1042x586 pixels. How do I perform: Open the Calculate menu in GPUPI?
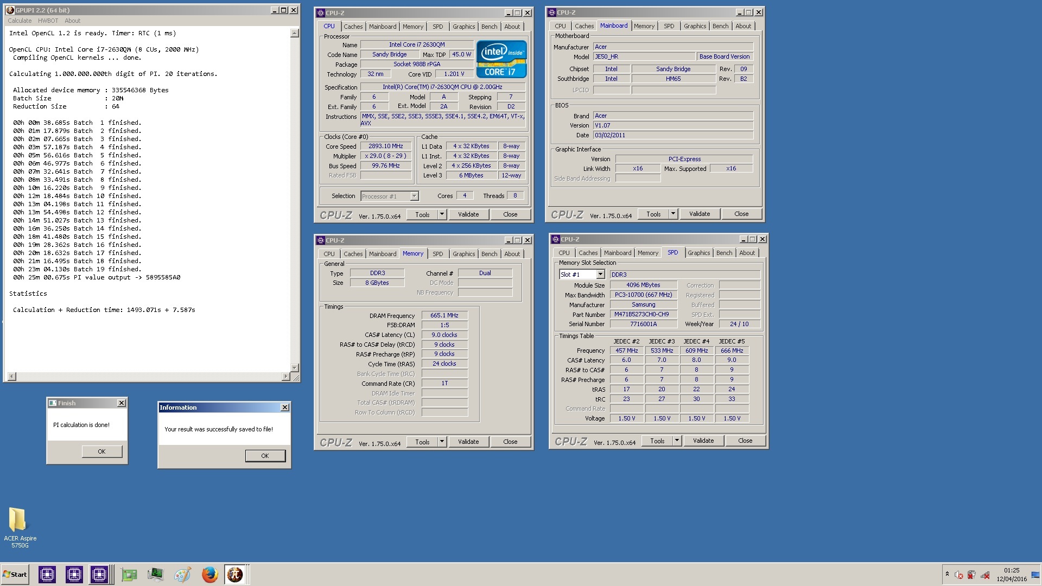(x=20, y=21)
